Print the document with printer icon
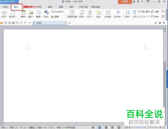 [x=13, y=23]
